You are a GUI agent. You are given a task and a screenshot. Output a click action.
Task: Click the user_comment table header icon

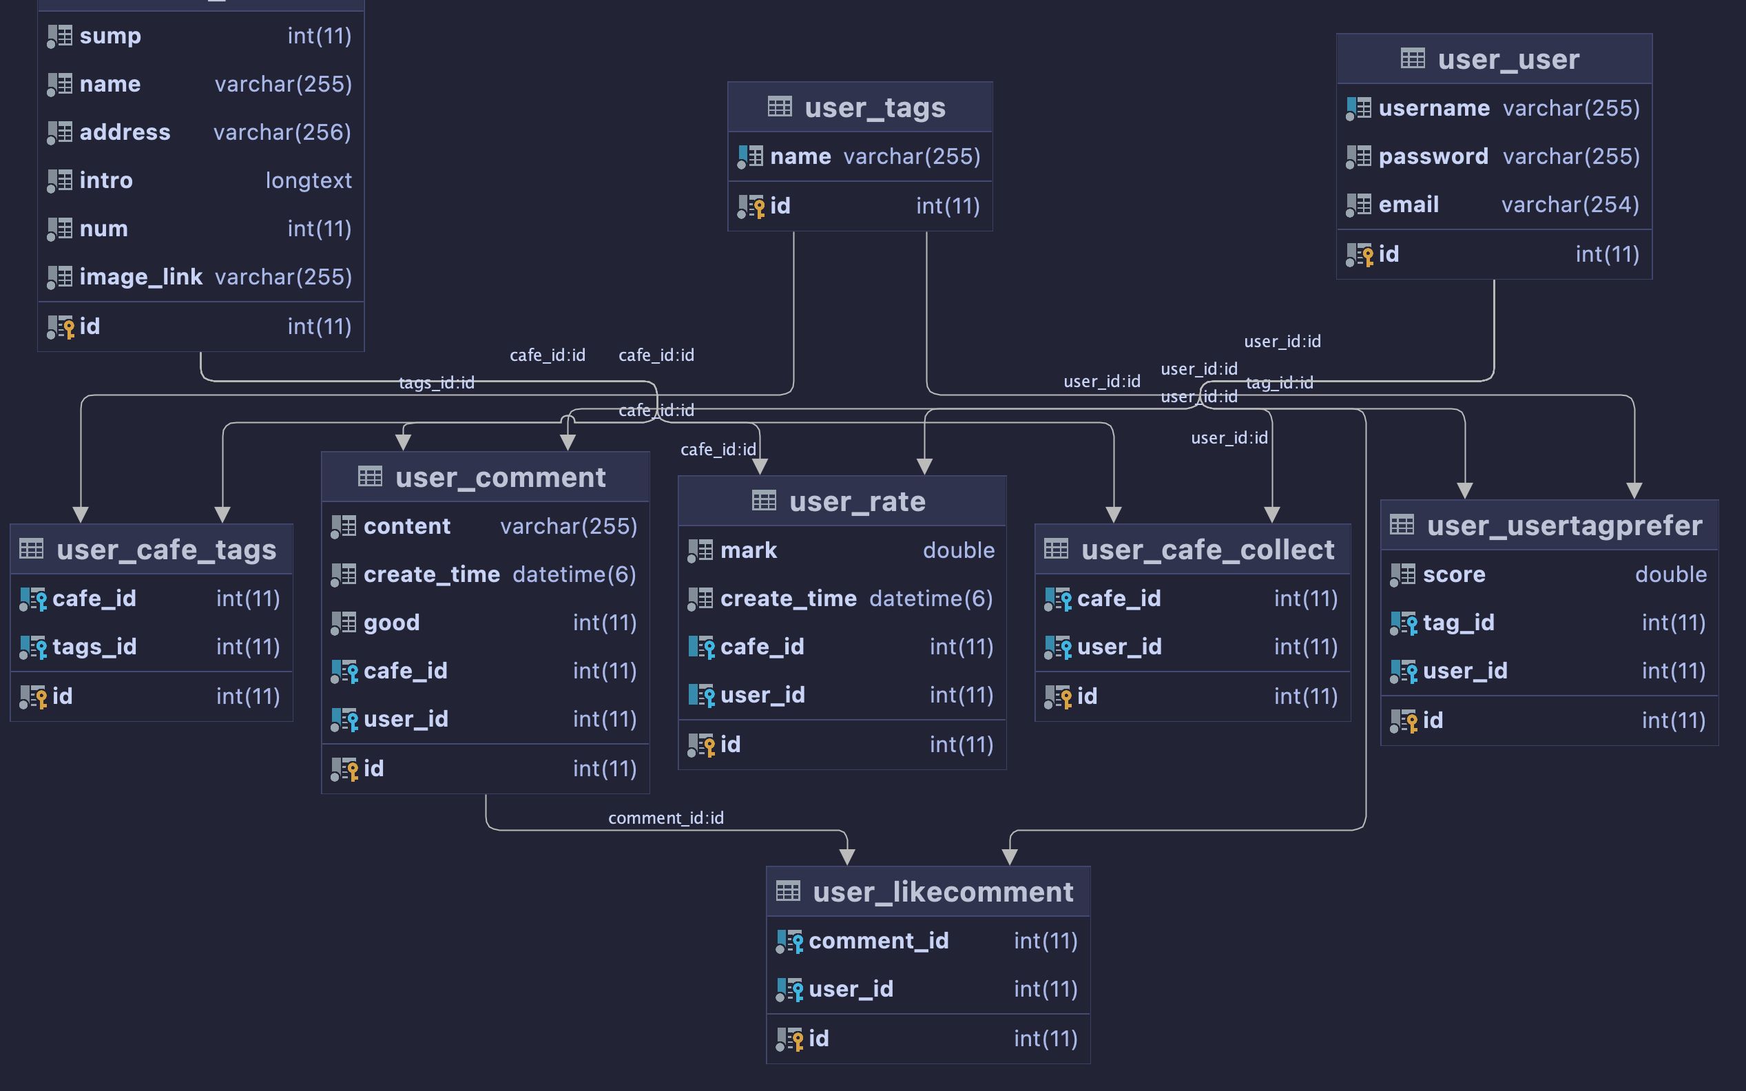tap(370, 477)
